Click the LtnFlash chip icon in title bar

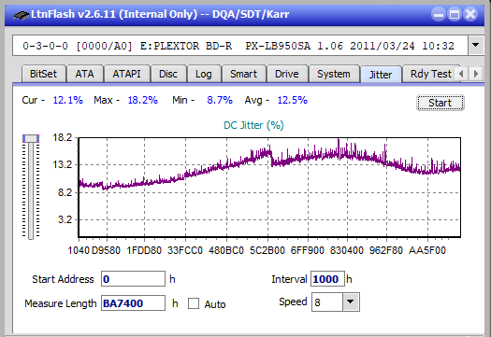coord(22,14)
